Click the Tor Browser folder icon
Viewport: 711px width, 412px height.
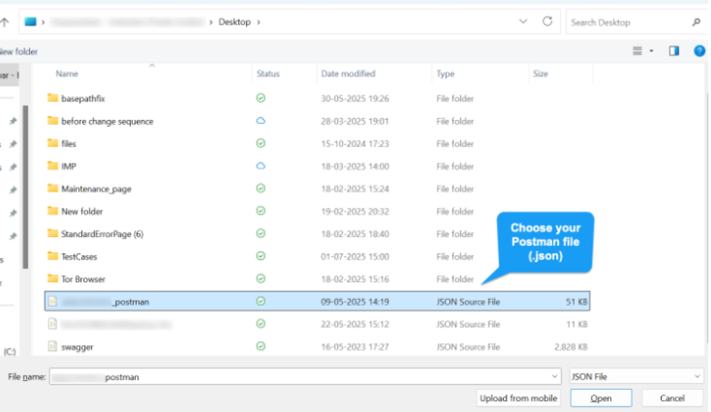pos(52,278)
